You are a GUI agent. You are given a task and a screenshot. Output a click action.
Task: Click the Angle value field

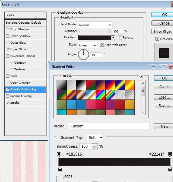tap(97, 55)
